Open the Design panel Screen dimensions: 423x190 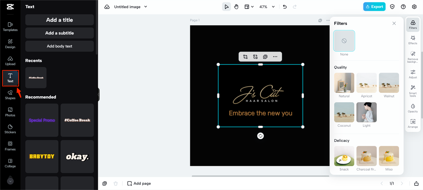coord(10,44)
